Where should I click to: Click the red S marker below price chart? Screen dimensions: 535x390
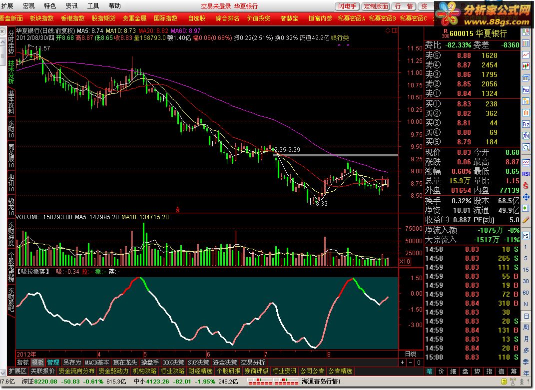177,210
